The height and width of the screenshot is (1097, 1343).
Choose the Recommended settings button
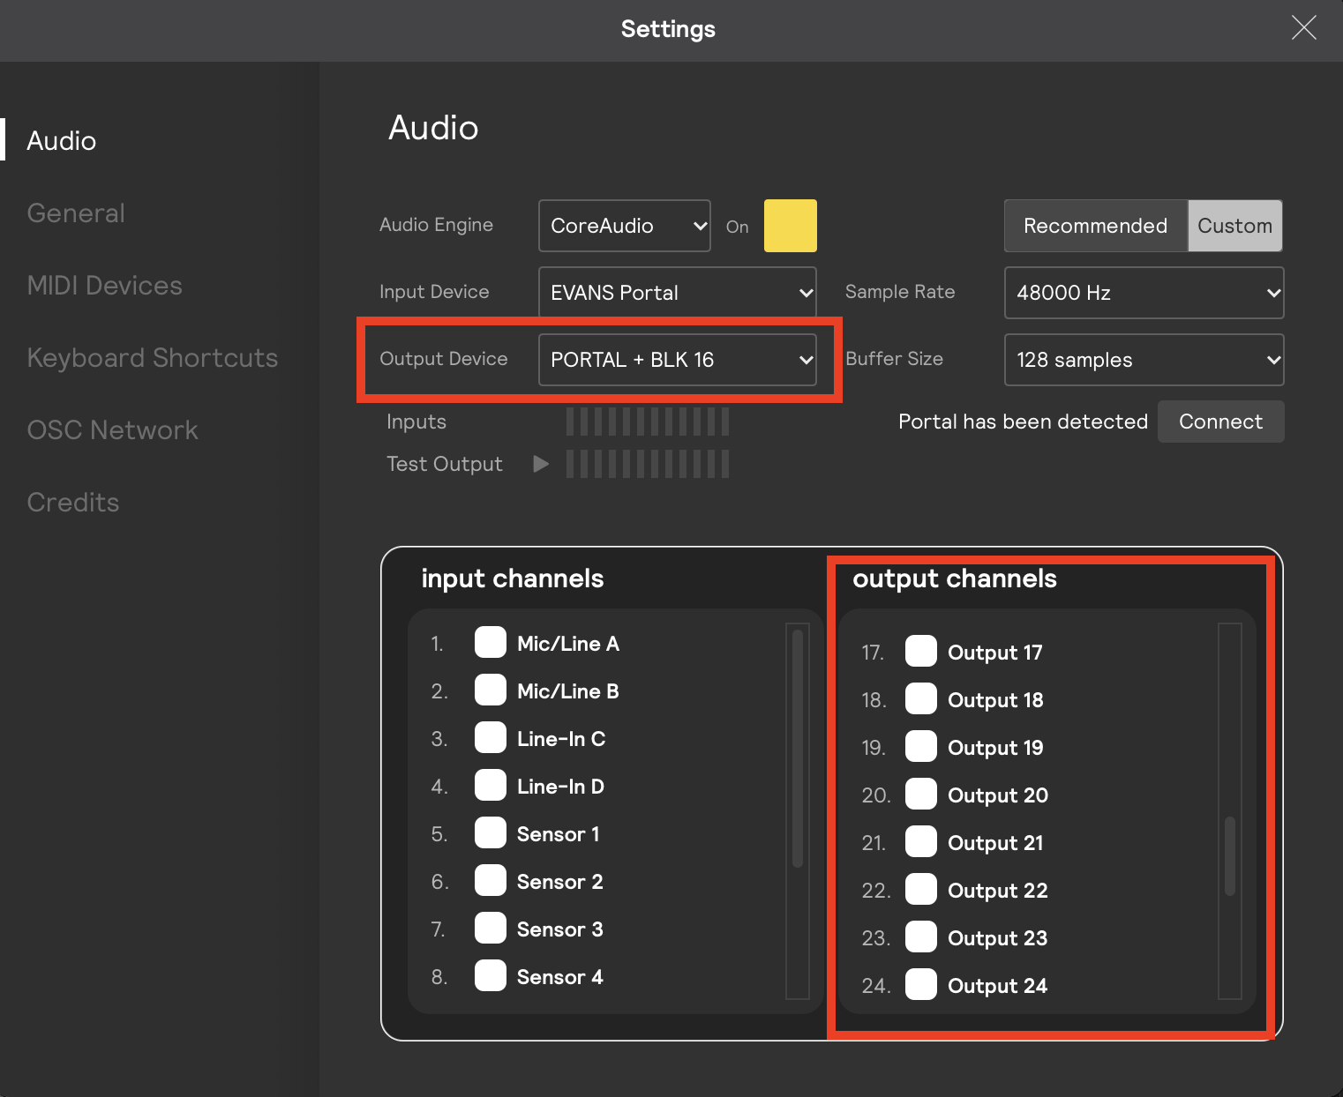tap(1096, 226)
